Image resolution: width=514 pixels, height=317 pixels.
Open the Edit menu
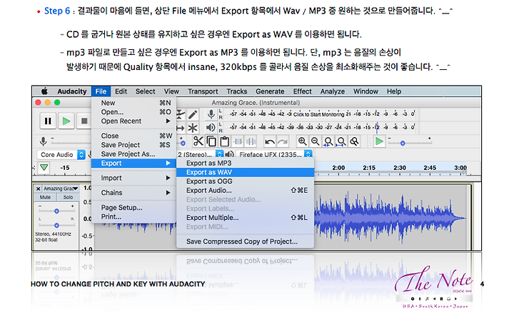click(121, 91)
